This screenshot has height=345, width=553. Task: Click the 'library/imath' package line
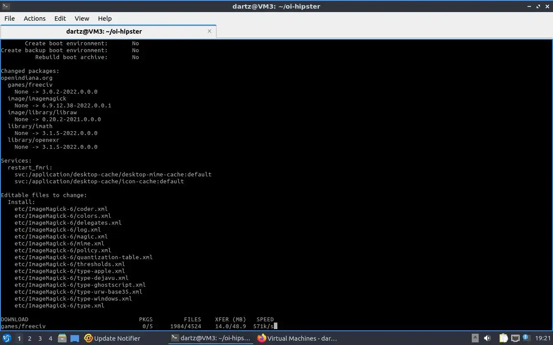[30, 126]
